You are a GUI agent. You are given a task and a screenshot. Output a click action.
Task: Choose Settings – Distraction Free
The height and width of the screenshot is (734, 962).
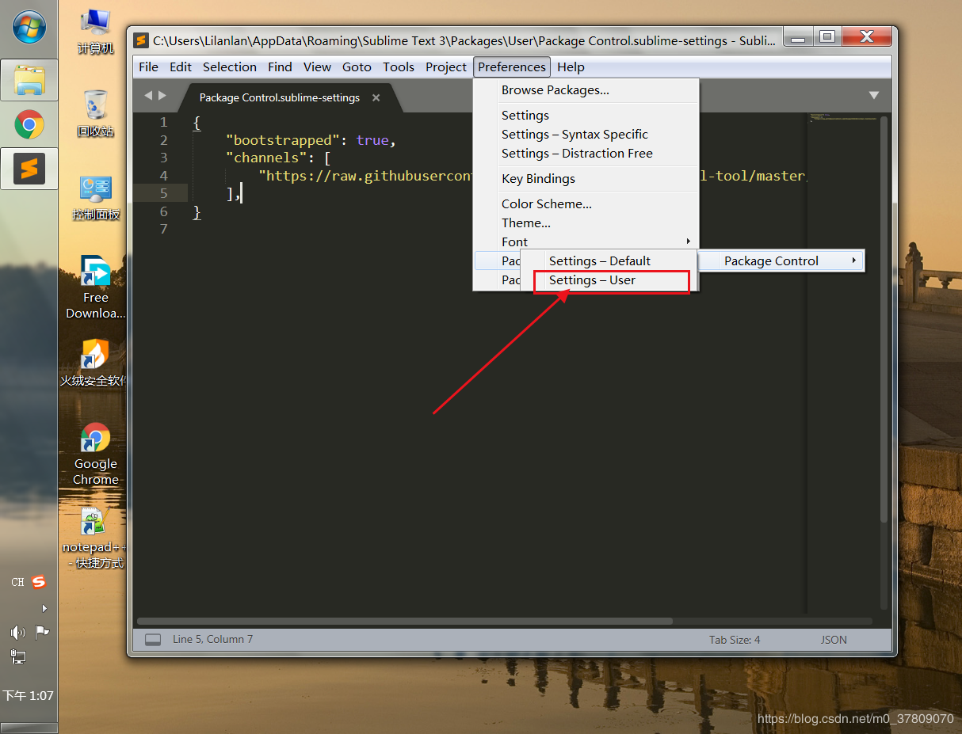pos(586,154)
